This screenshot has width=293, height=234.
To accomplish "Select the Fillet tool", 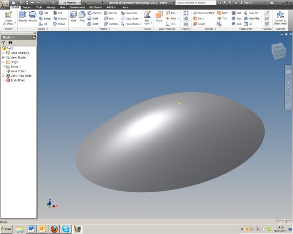I will 82,17.
